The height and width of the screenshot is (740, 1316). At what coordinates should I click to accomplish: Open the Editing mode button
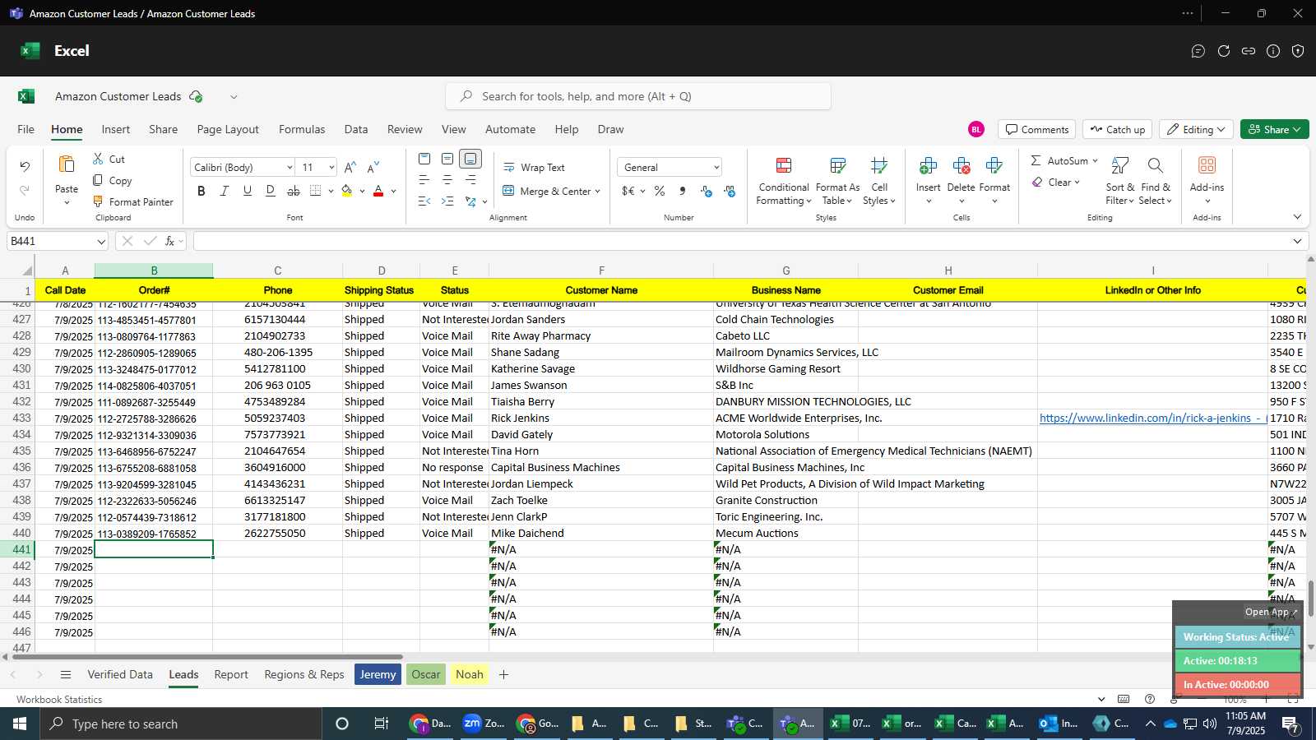1197,129
